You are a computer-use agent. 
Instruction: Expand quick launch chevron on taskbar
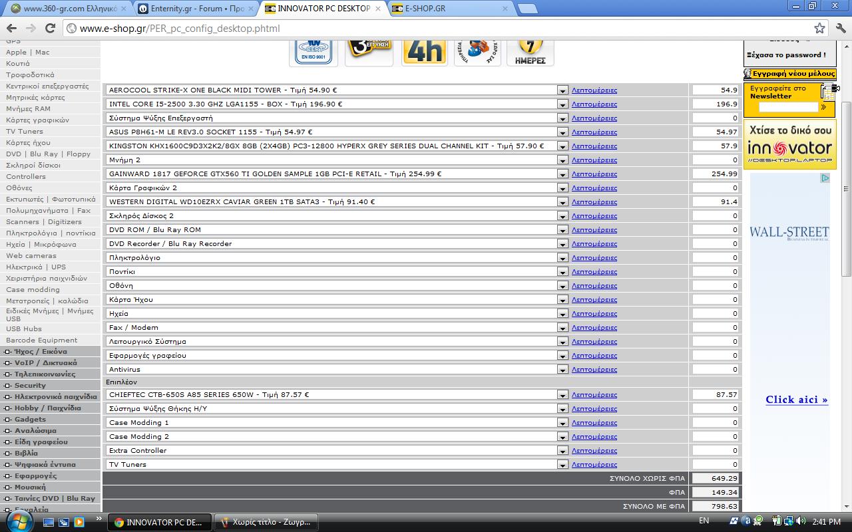(x=99, y=518)
